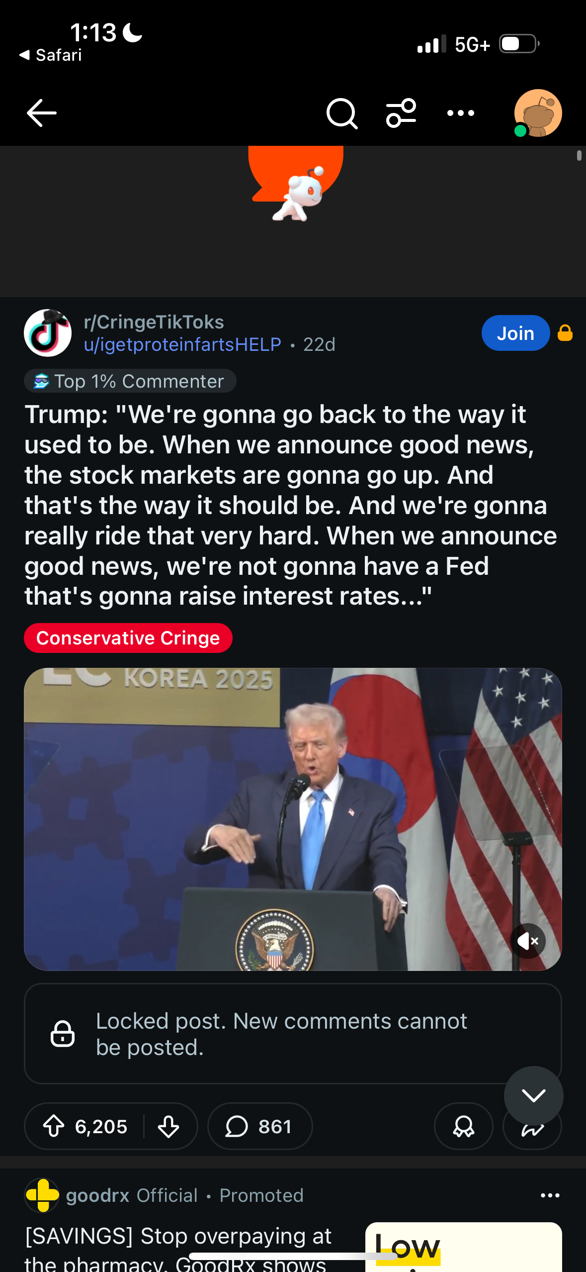The height and width of the screenshot is (1272, 586).
Task: Open goodrx promoted post options menu
Action: [x=550, y=1195]
